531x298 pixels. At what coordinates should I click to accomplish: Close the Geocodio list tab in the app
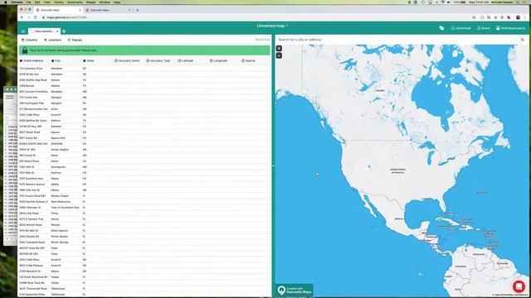tap(57, 31)
